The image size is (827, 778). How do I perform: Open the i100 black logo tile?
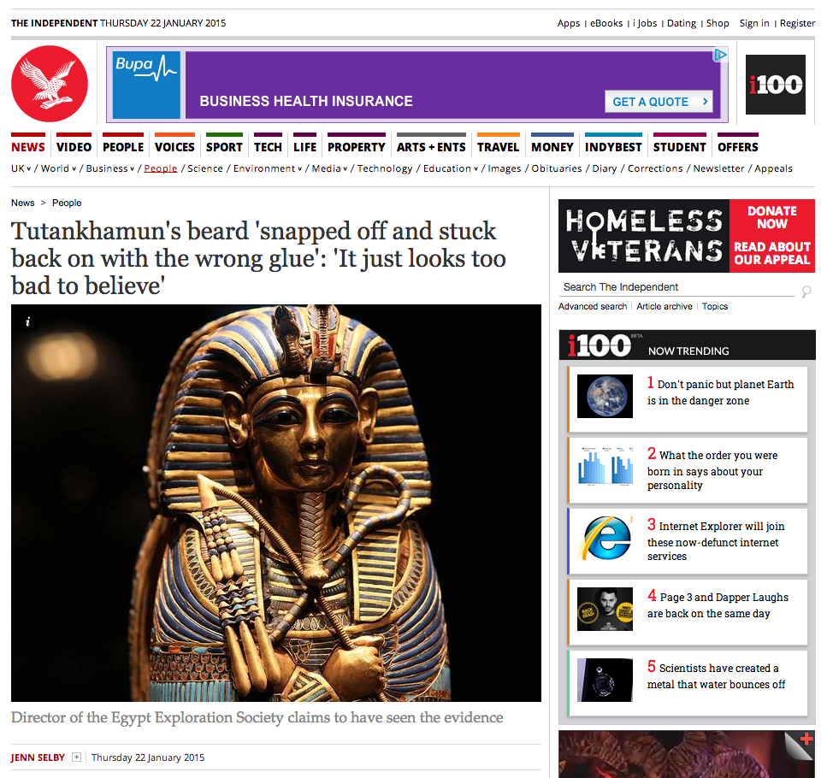pyautogui.click(x=775, y=85)
